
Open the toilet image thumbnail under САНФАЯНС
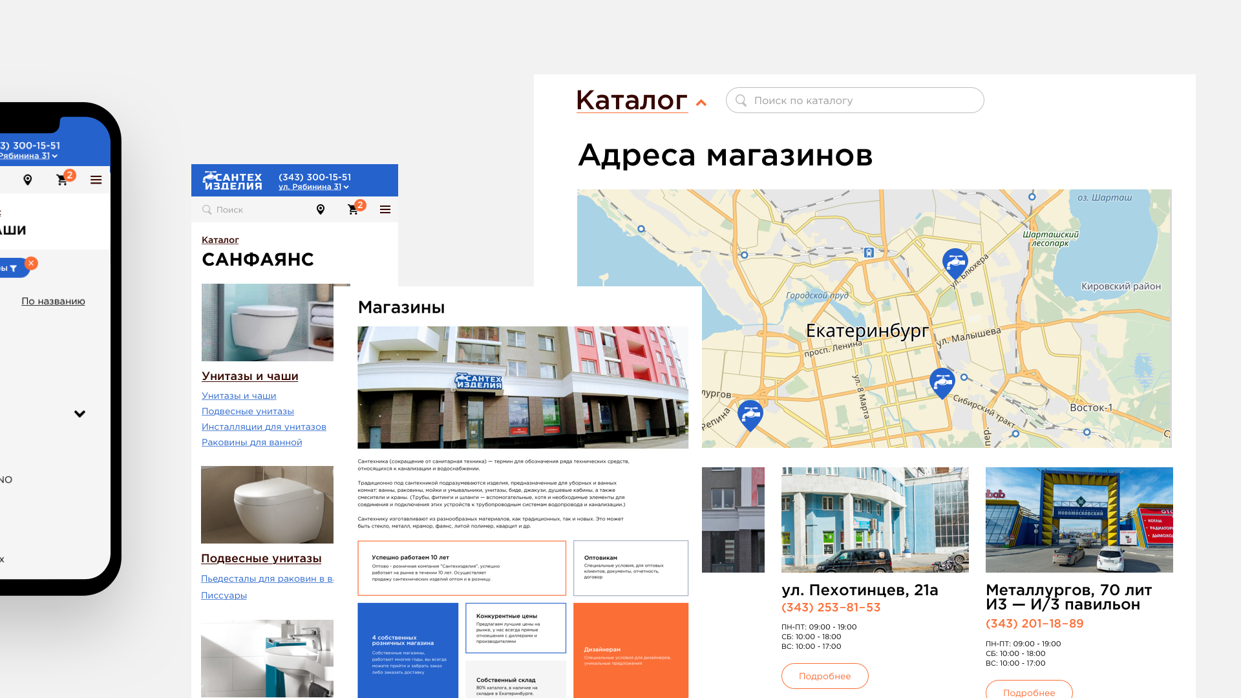point(268,323)
